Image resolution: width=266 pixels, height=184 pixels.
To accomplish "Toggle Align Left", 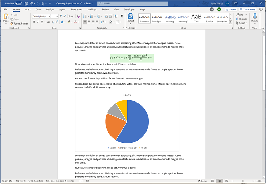I will [x=85, y=22].
